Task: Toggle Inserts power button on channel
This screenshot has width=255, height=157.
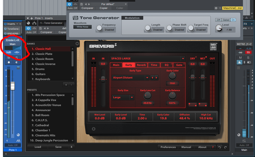Action: pos(5,24)
